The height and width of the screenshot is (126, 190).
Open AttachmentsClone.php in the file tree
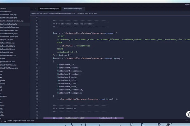(x=9, y=14)
